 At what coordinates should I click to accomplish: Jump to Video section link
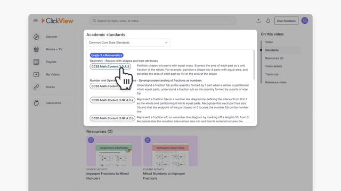click(269, 42)
